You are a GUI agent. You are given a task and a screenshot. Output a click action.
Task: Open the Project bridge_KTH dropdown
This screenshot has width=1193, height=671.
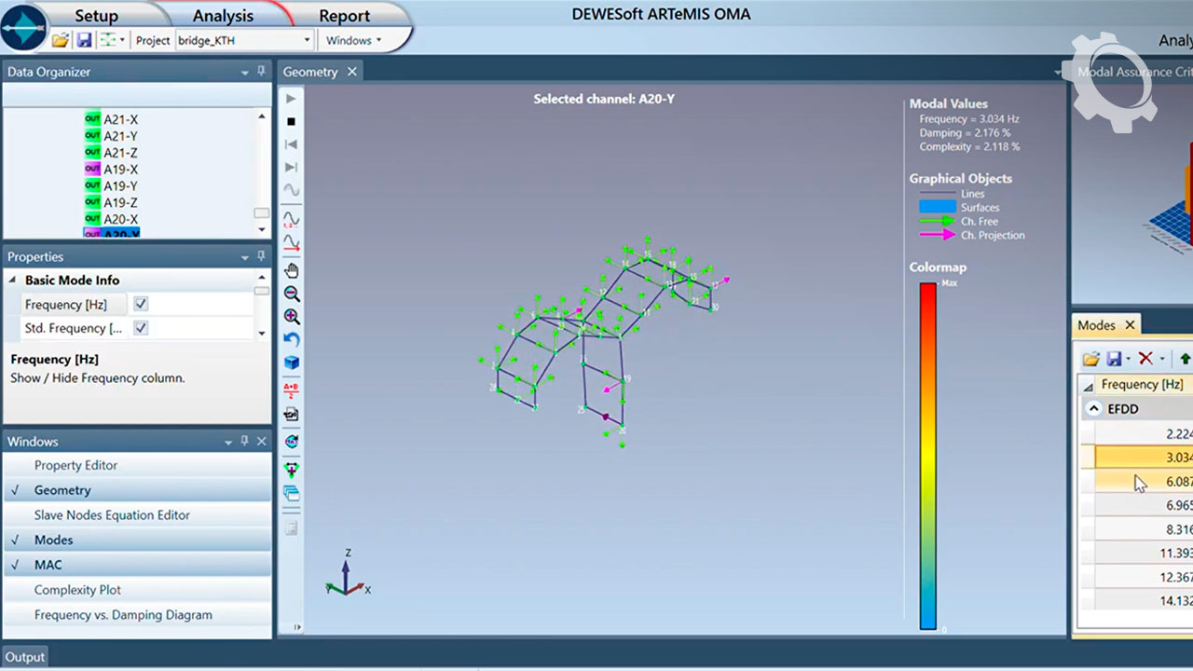(x=308, y=40)
